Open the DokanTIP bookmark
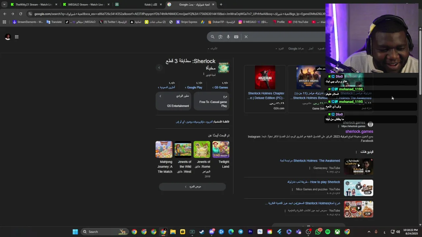The width and height of the screenshot is (422, 237). point(222,22)
